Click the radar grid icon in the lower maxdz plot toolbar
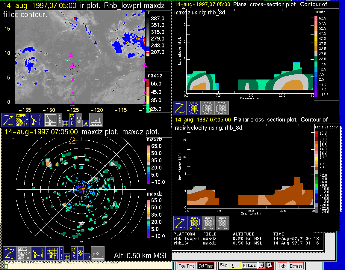 (x=52, y=253)
